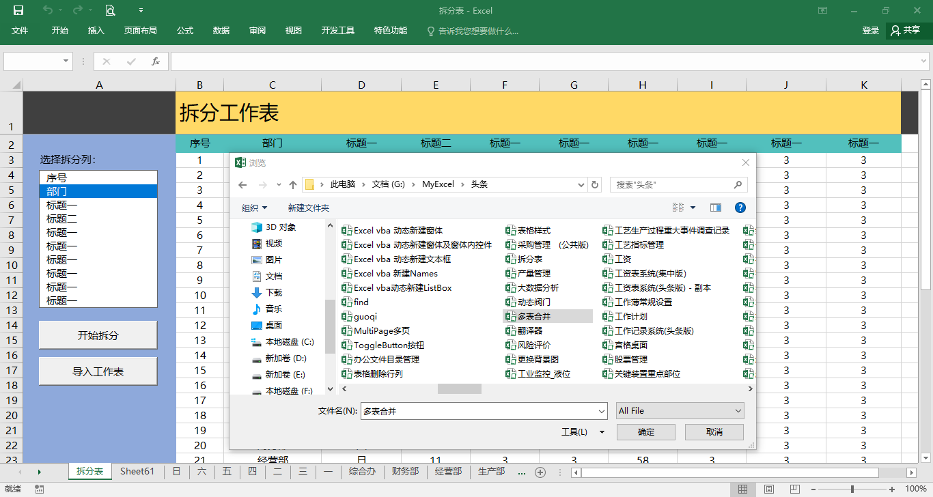Add a new sheet with plus icon

(540, 472)
